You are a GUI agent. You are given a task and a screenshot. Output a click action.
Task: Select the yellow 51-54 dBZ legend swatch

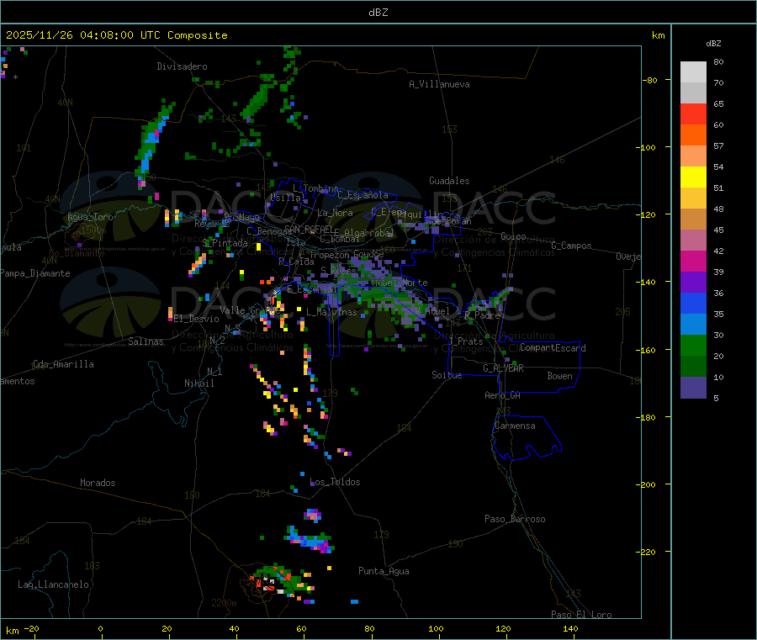(x=693, y=177)
